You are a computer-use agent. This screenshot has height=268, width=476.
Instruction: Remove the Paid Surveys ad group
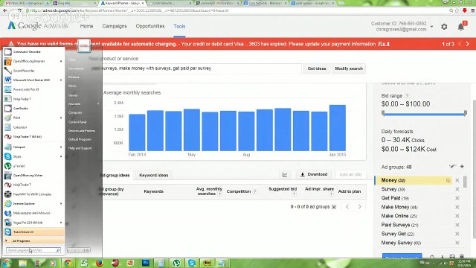click(x=457, y=225)
